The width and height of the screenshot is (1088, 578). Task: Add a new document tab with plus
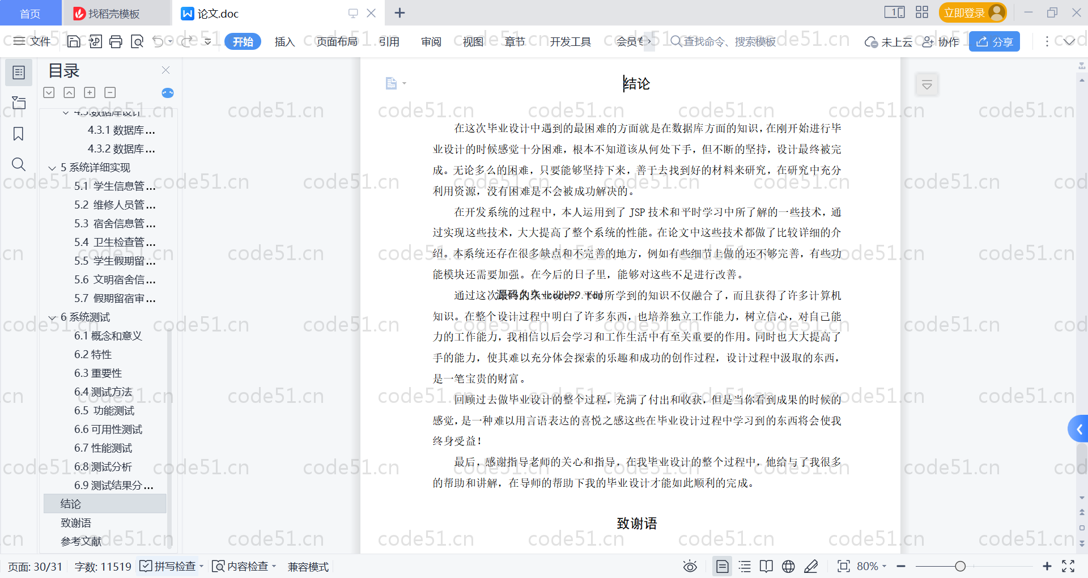[399, 12]
